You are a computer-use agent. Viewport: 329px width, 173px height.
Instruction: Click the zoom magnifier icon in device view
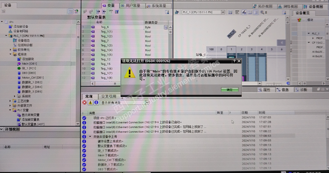262,12
